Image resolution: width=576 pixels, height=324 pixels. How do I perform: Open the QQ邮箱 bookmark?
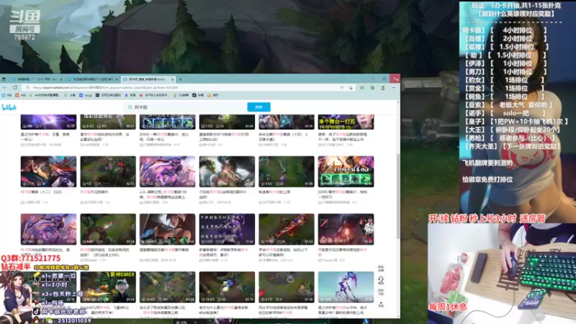pyautogui.click(x=181, y=95)
